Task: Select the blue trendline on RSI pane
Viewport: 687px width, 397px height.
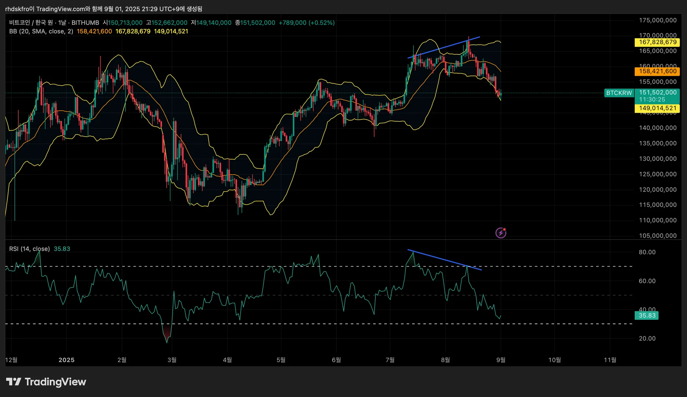Action: coord(445,260)
